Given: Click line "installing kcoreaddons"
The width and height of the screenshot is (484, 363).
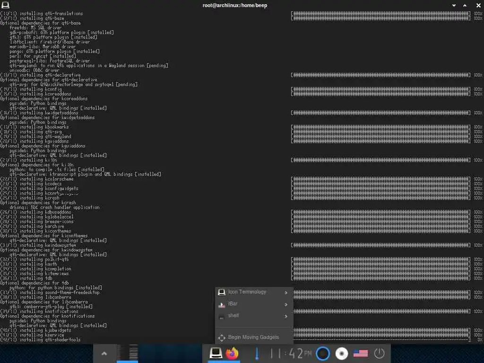Looking at the screenshot, I should pyautogui.click(x=35, y=94).
